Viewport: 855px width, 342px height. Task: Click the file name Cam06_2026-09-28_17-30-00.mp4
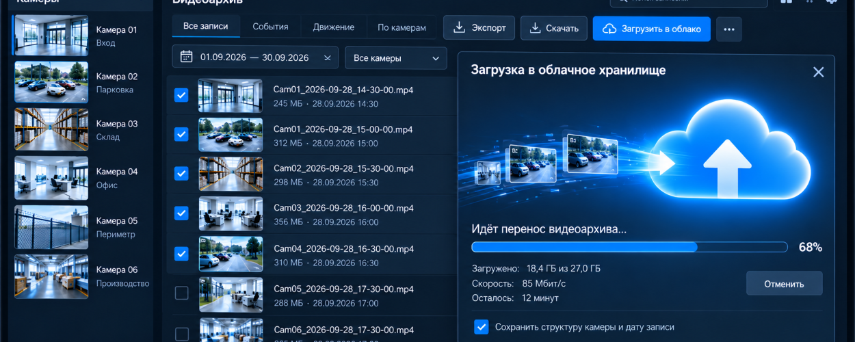point(343,328)
